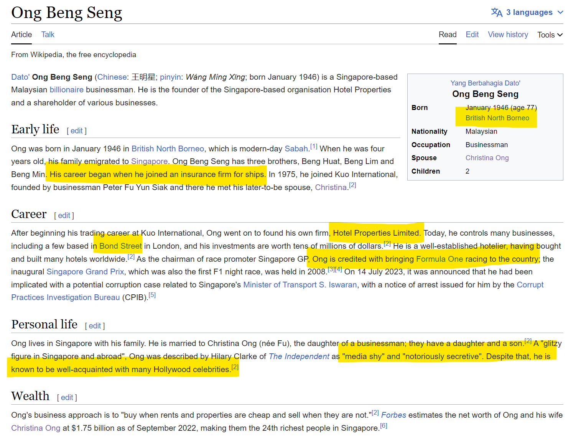
Task: Select the Read tab
Action: point(448,34)
